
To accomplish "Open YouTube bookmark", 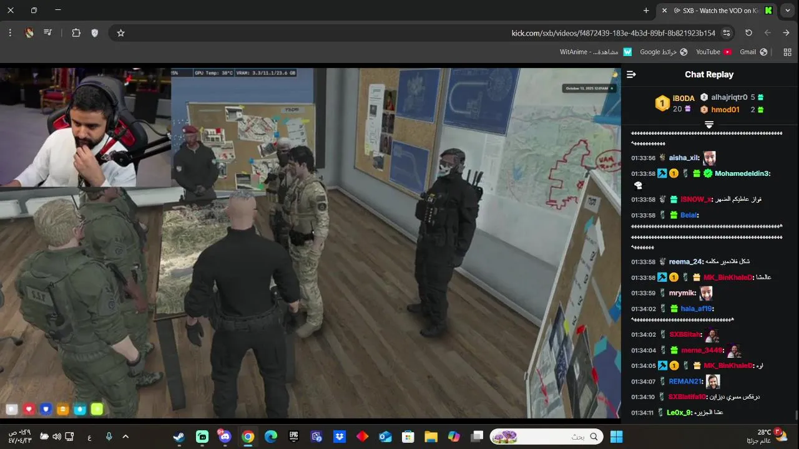I will (713, 52).
